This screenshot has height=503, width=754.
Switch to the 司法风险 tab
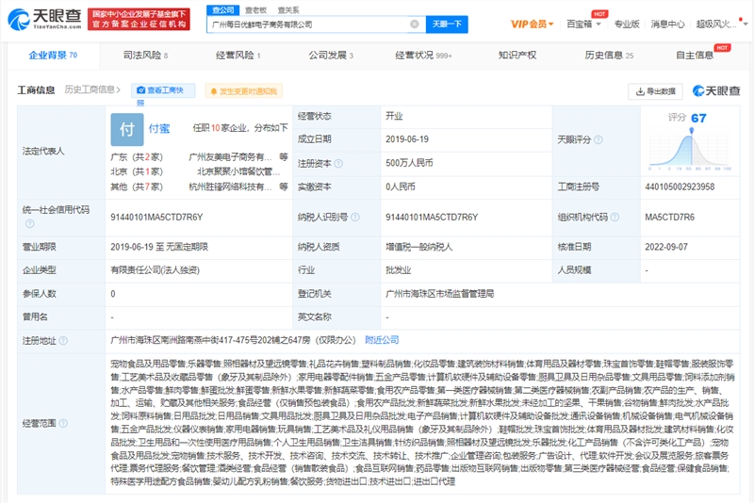tap(145, 56)
